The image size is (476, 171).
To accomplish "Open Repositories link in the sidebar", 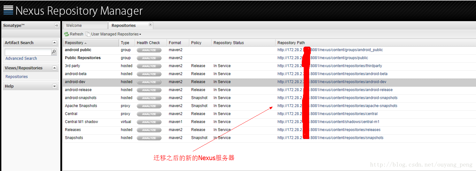I will pos(17,77).
